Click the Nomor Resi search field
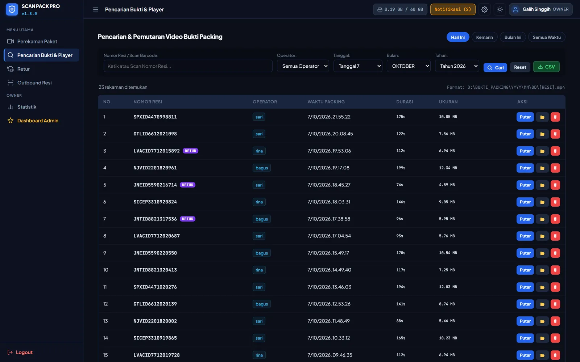The height and width of the screenshot is (362, 580). (188, 66)
